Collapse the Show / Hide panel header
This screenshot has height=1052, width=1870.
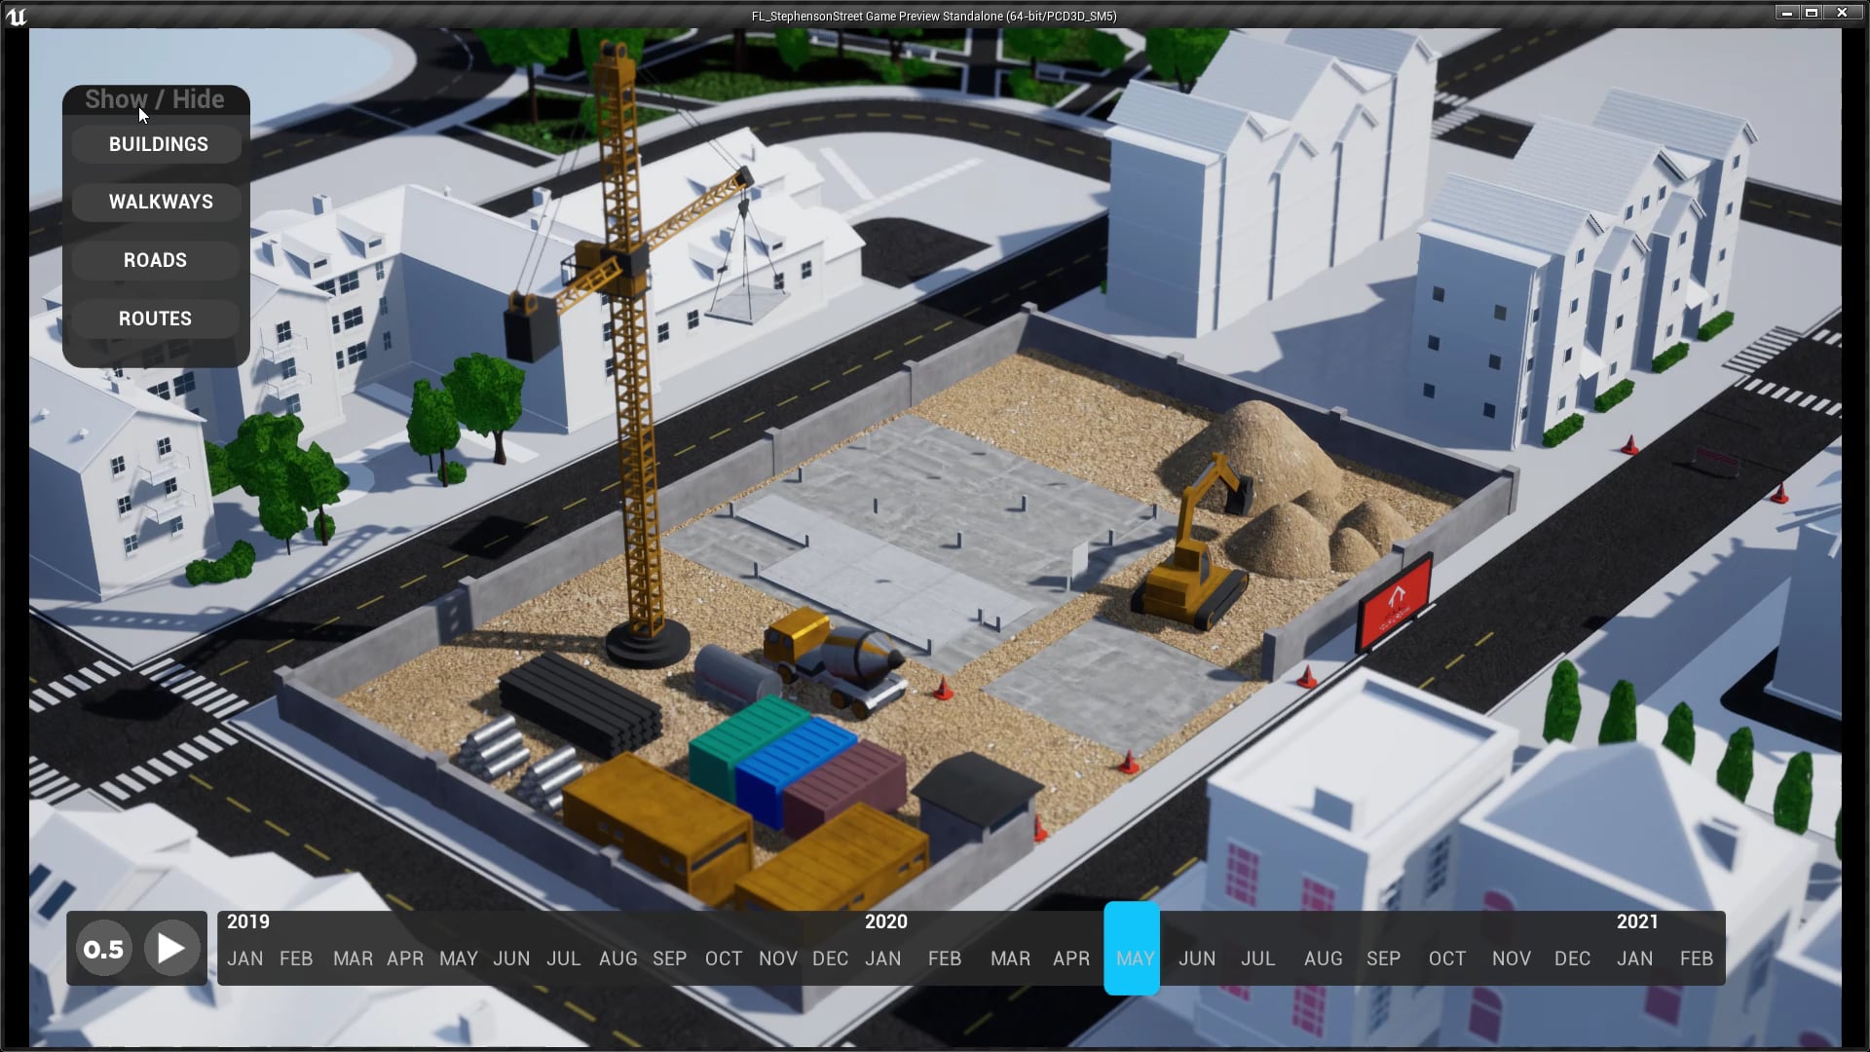click(155, 99)
